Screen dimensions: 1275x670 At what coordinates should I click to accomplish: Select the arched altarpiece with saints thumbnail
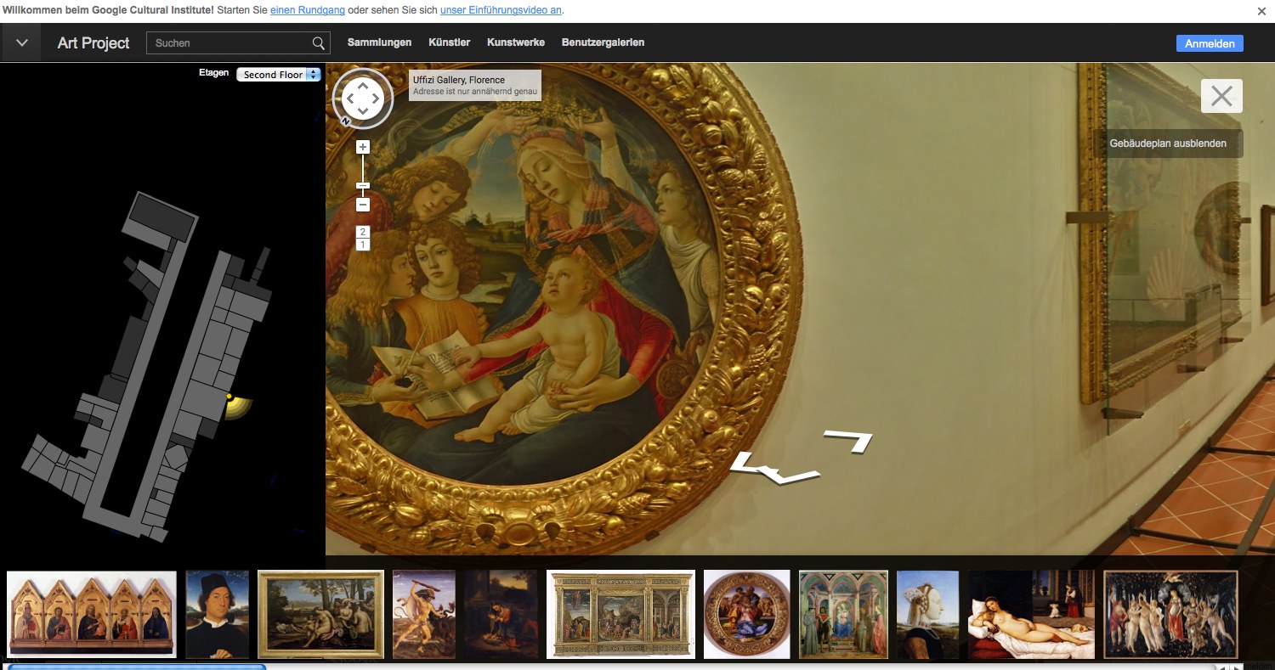point(843,614)
